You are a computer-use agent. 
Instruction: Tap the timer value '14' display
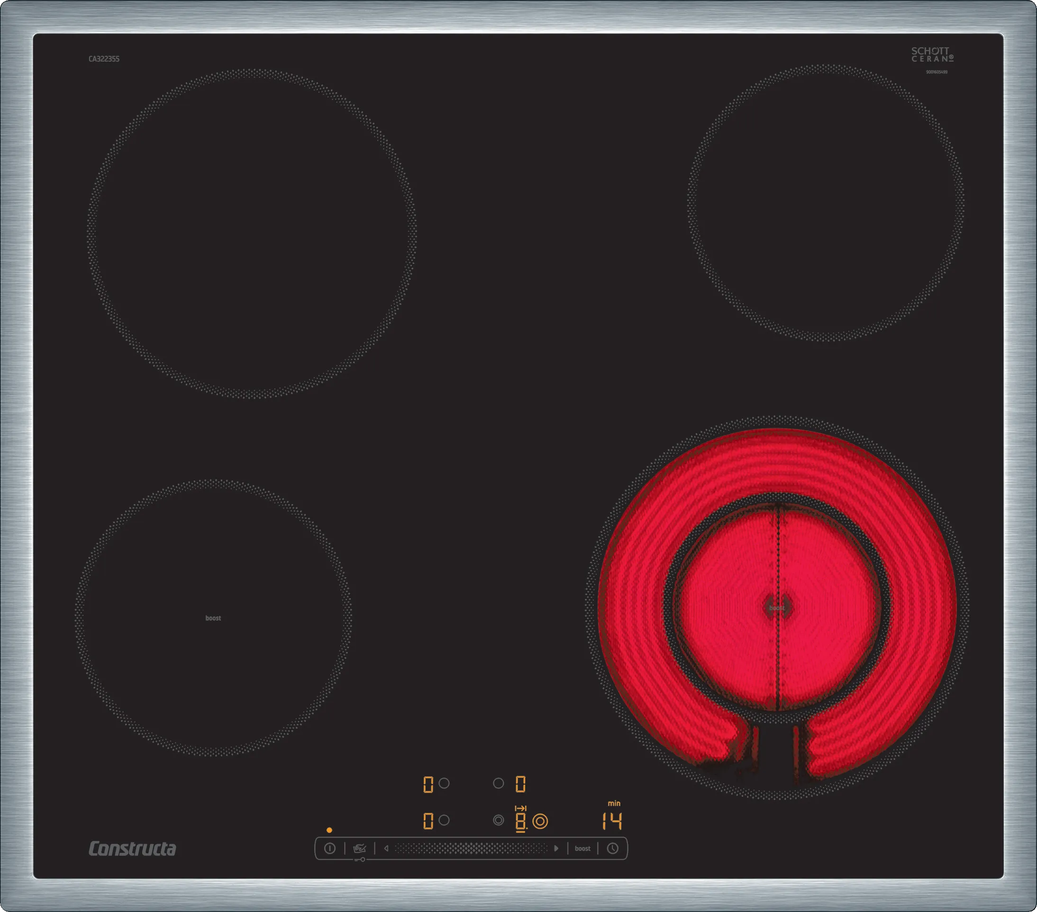coord(612,821)
